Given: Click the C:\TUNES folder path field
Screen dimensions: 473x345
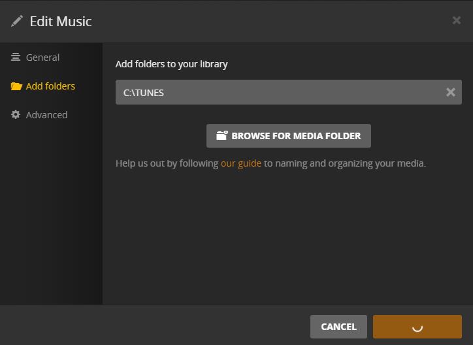Looking at the screenshot, I should click(274, 92).
